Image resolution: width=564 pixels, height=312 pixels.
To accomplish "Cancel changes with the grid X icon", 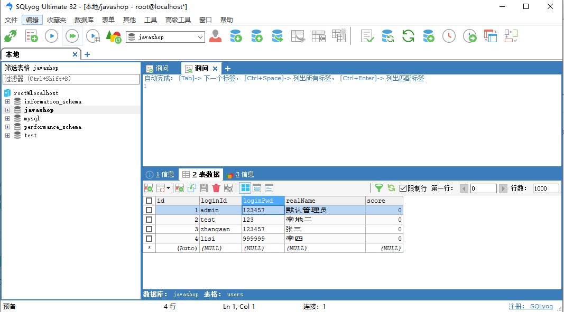I will pos(228,187).
